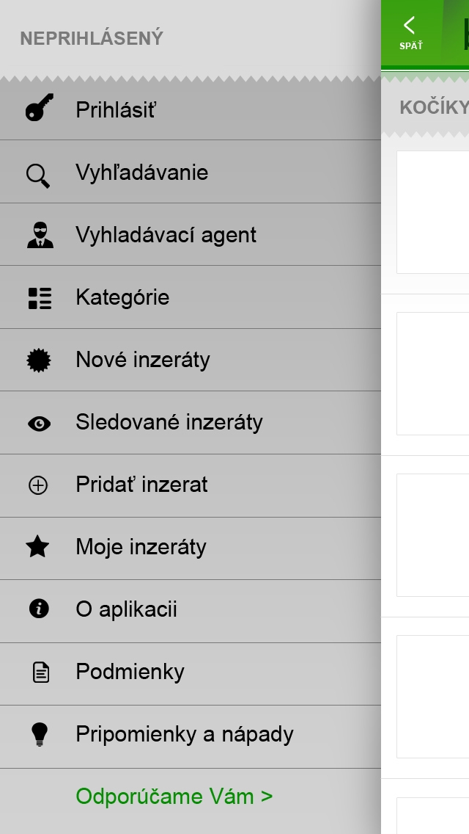Click the document icon beside Podmienky
469x834 pixels.
tap(41, 672)
